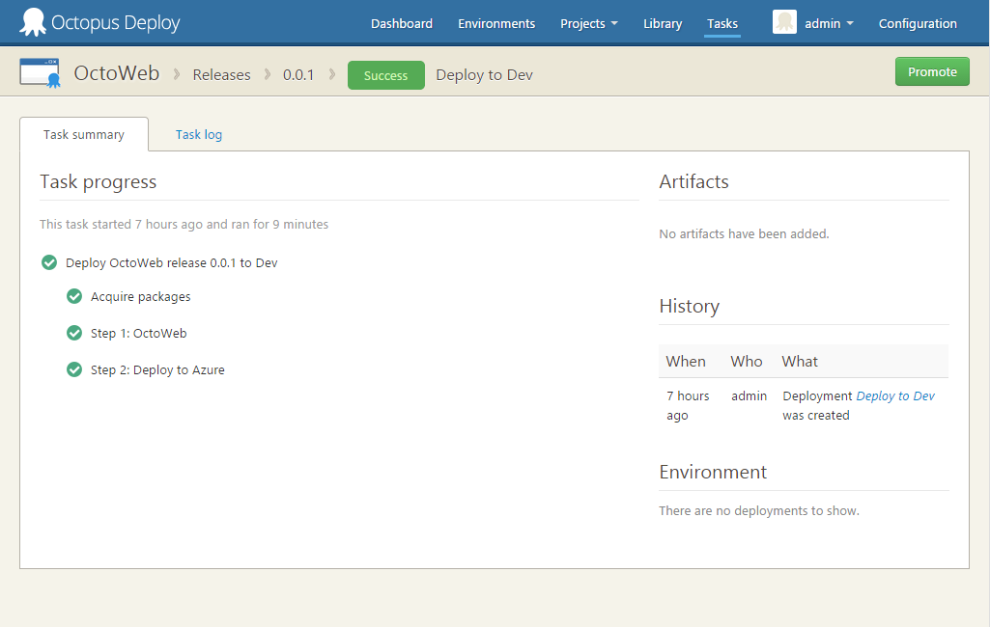Select Configuration in the top navigation
This screenshot has width=990, height=627.
(x=918, y=23)
